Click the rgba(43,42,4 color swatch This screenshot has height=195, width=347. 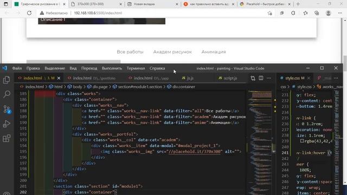point(302,141)
